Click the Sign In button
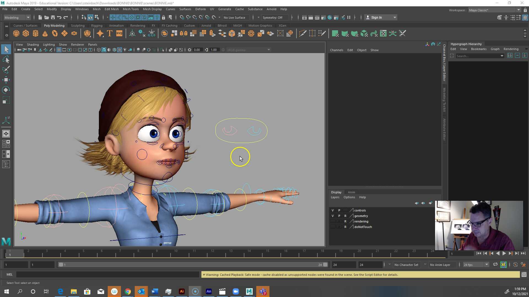Screen dimensions: 529x297 click(377, 17)
